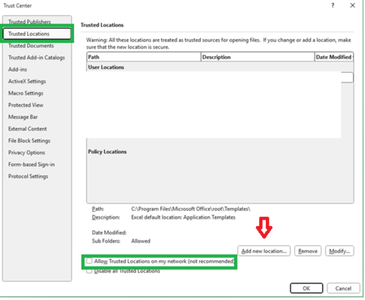
Task: Confirm with the OK button
Action: (x=306, y=288)
